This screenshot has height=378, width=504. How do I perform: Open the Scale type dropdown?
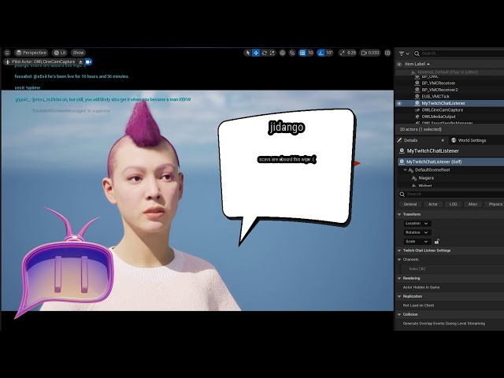click(417, 242)
